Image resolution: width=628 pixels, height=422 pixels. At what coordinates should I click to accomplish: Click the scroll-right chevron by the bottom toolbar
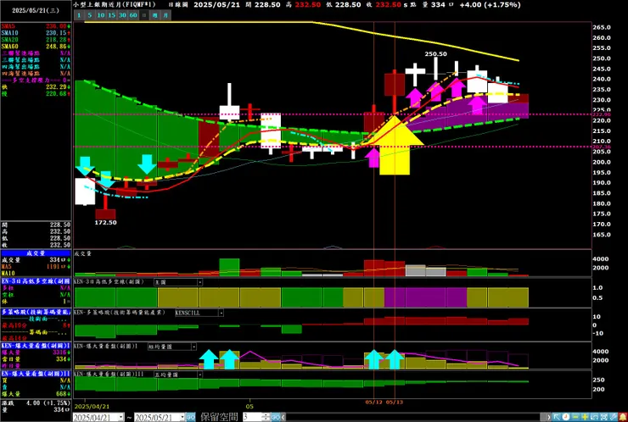[x=549, y=417]
